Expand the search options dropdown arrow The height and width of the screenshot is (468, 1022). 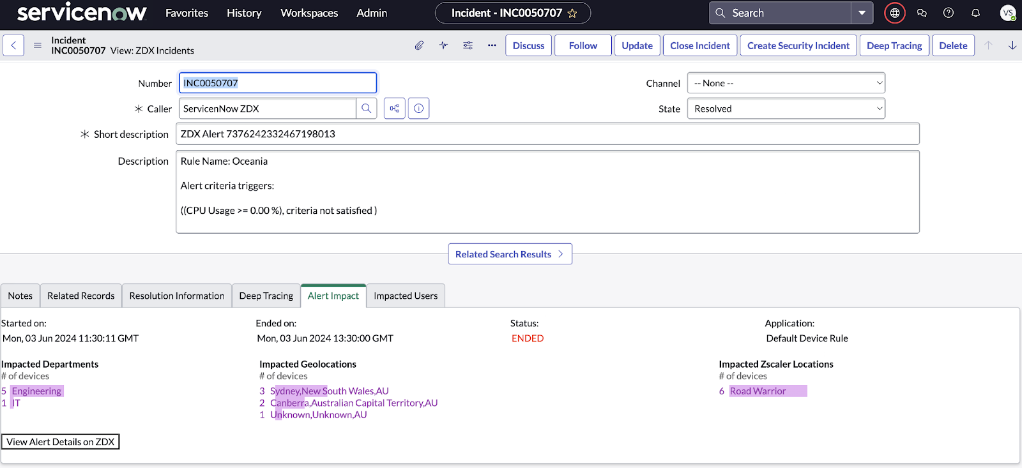(x=862, y=13)
